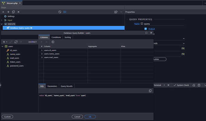This screenshot has height=121, width=206.
Task: Click the SQL select statement text
Action: [62, 95]
